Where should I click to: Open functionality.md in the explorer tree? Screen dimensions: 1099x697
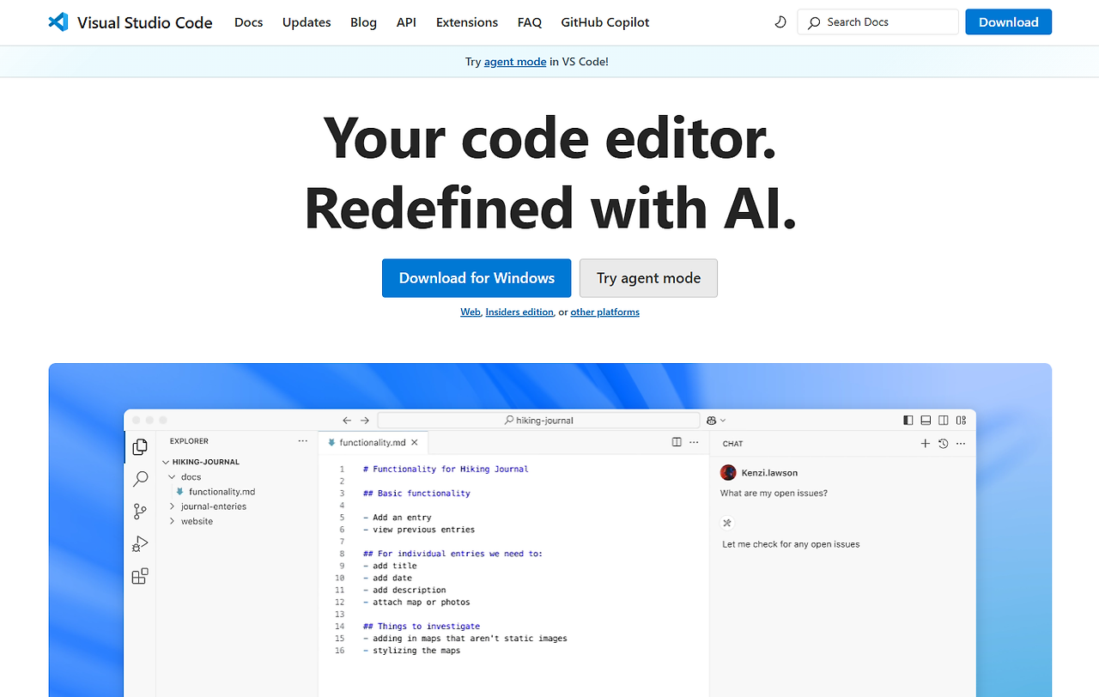click(x=222, y=492)
